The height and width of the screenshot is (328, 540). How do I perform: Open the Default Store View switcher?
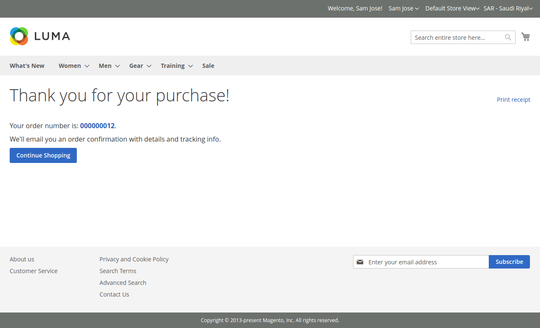[452, 8]
